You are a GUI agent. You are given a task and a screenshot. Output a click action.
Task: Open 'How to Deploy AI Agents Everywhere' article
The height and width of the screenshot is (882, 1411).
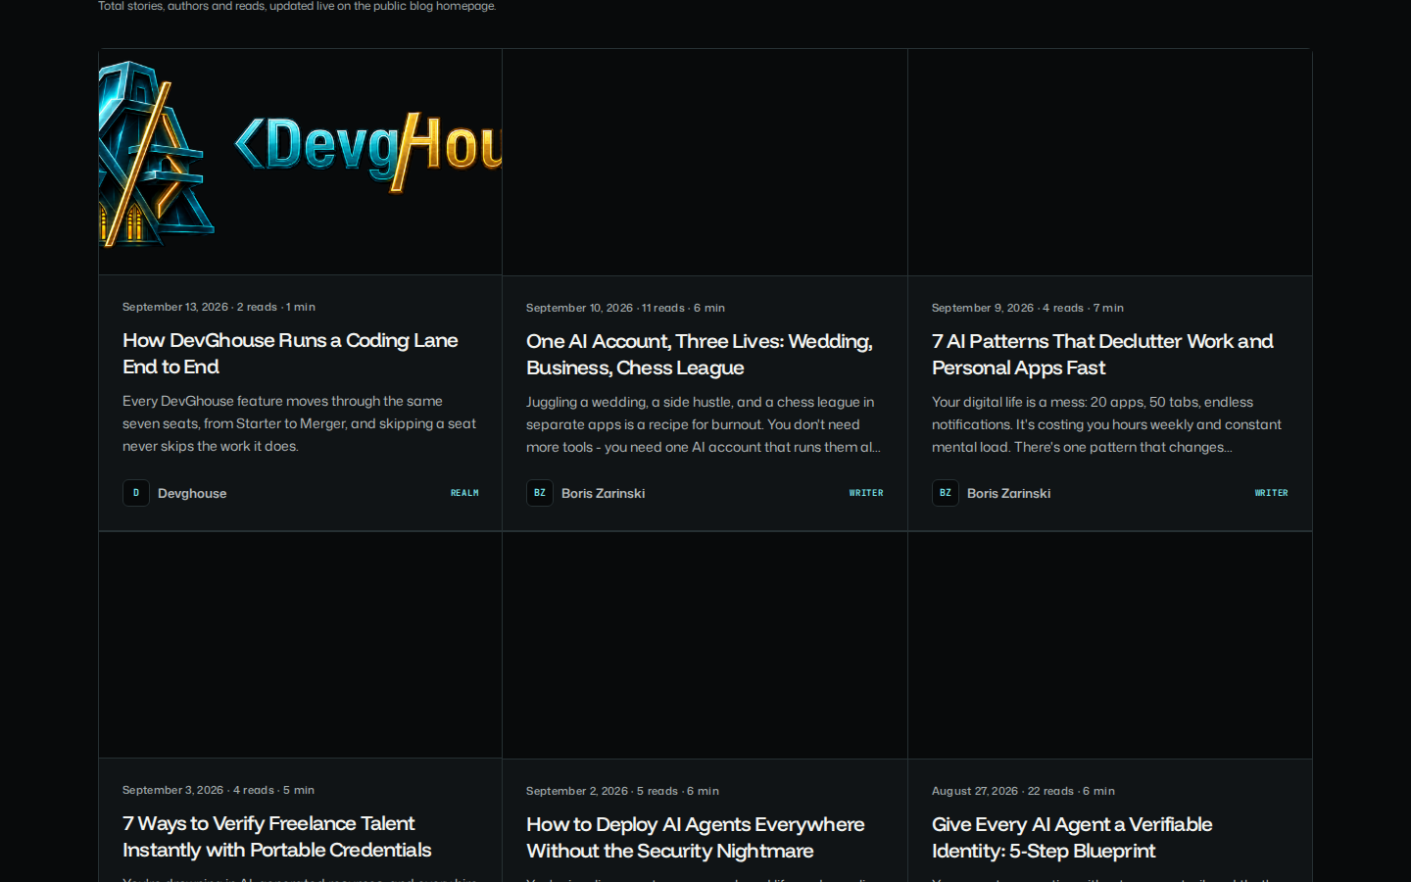(695, 837)
